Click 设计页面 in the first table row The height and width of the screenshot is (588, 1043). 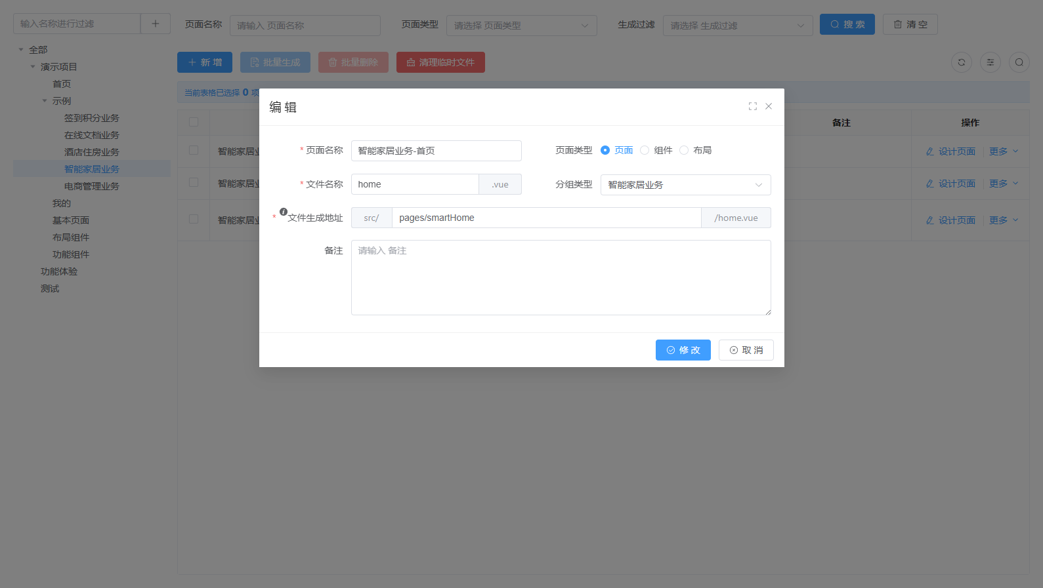pos(950,151)
